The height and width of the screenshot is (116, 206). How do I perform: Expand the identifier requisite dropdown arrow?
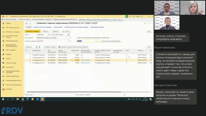point(98,41)
